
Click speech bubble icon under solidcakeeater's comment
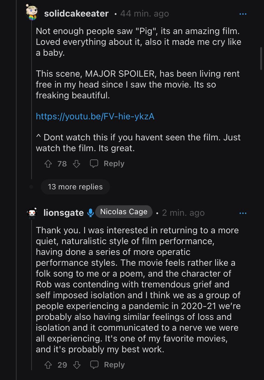coord(94,164)
